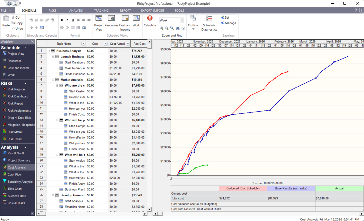Image resolution: width=364 pixels, height=221 pixels.
Task: Zoom in on the chart timeline
Action: coord(162,28)
